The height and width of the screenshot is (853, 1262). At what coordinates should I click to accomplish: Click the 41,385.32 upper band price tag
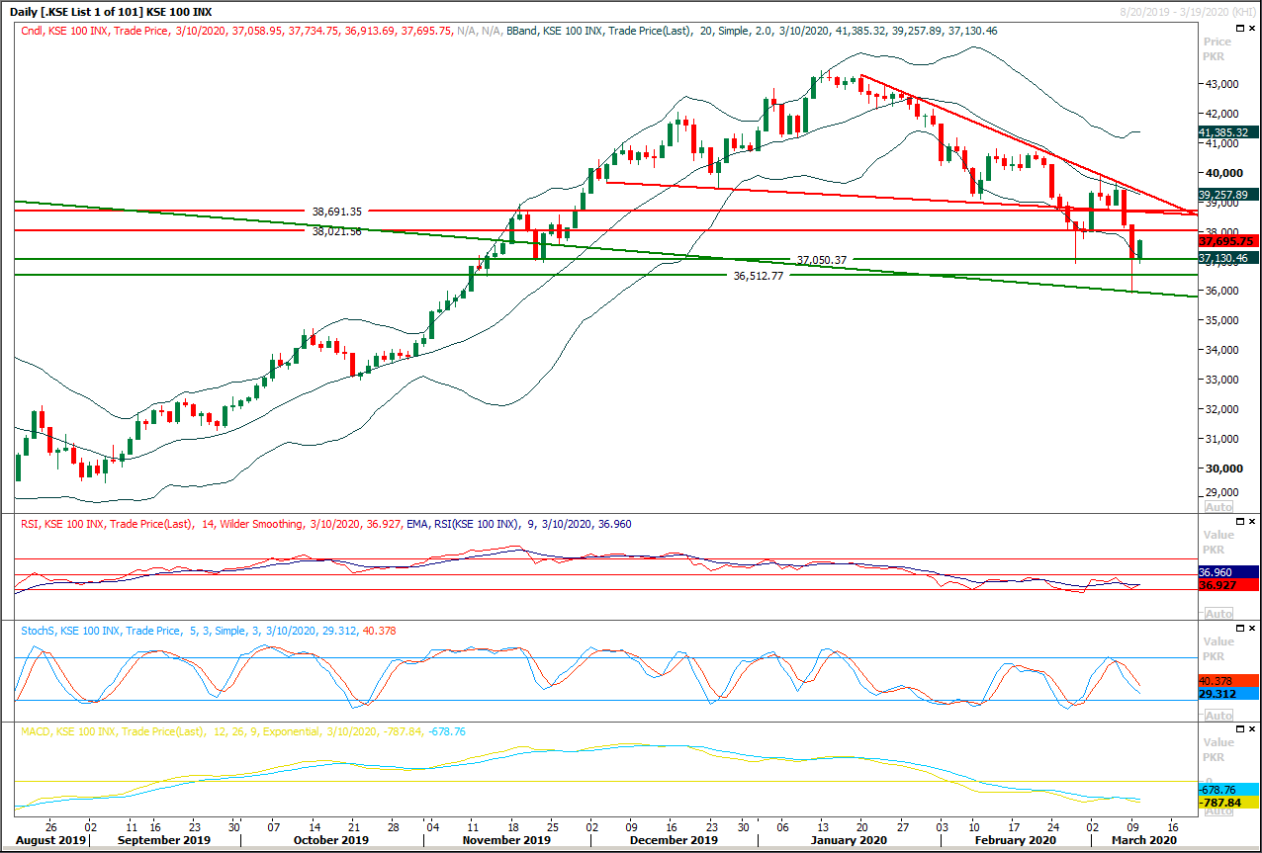point(1227,131)
